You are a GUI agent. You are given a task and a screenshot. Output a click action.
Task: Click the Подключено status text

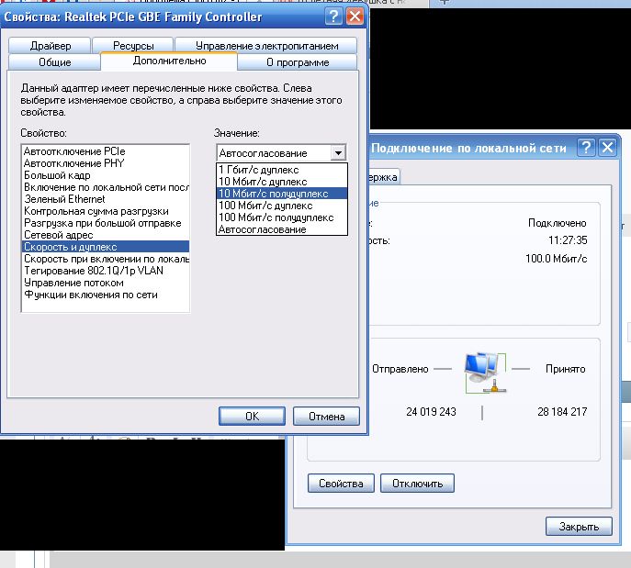click(x=557, y=223)
